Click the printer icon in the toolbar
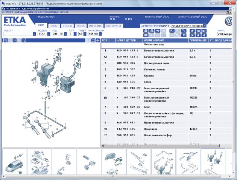Screen dimensions: 237x180 [x=146, y=31]
